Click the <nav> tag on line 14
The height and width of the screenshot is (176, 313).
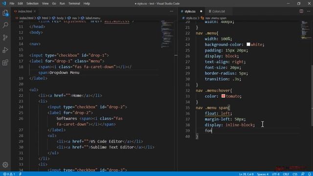35,44
